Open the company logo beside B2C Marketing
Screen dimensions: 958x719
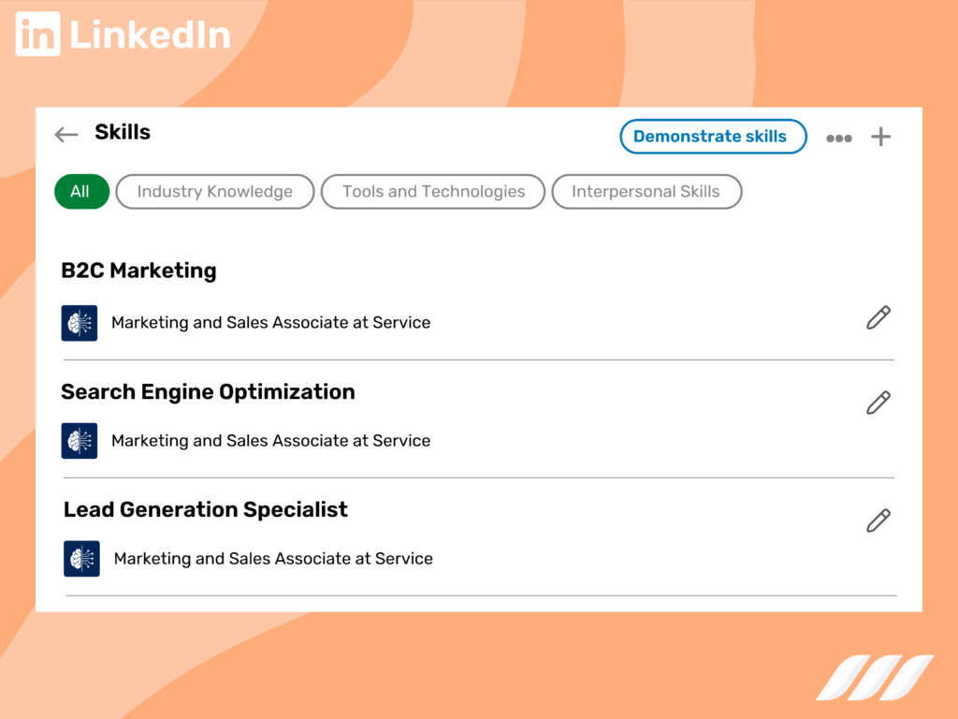point(79,322)
